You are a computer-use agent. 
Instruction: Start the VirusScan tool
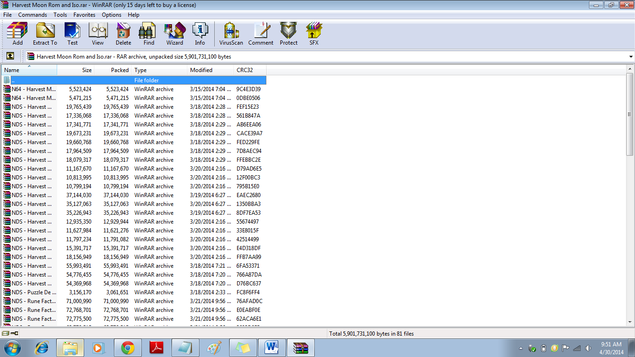(231, 33)
